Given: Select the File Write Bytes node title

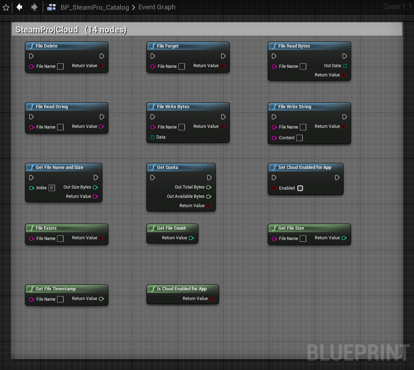Looking at the screenshot, I should tap(173, 107).
